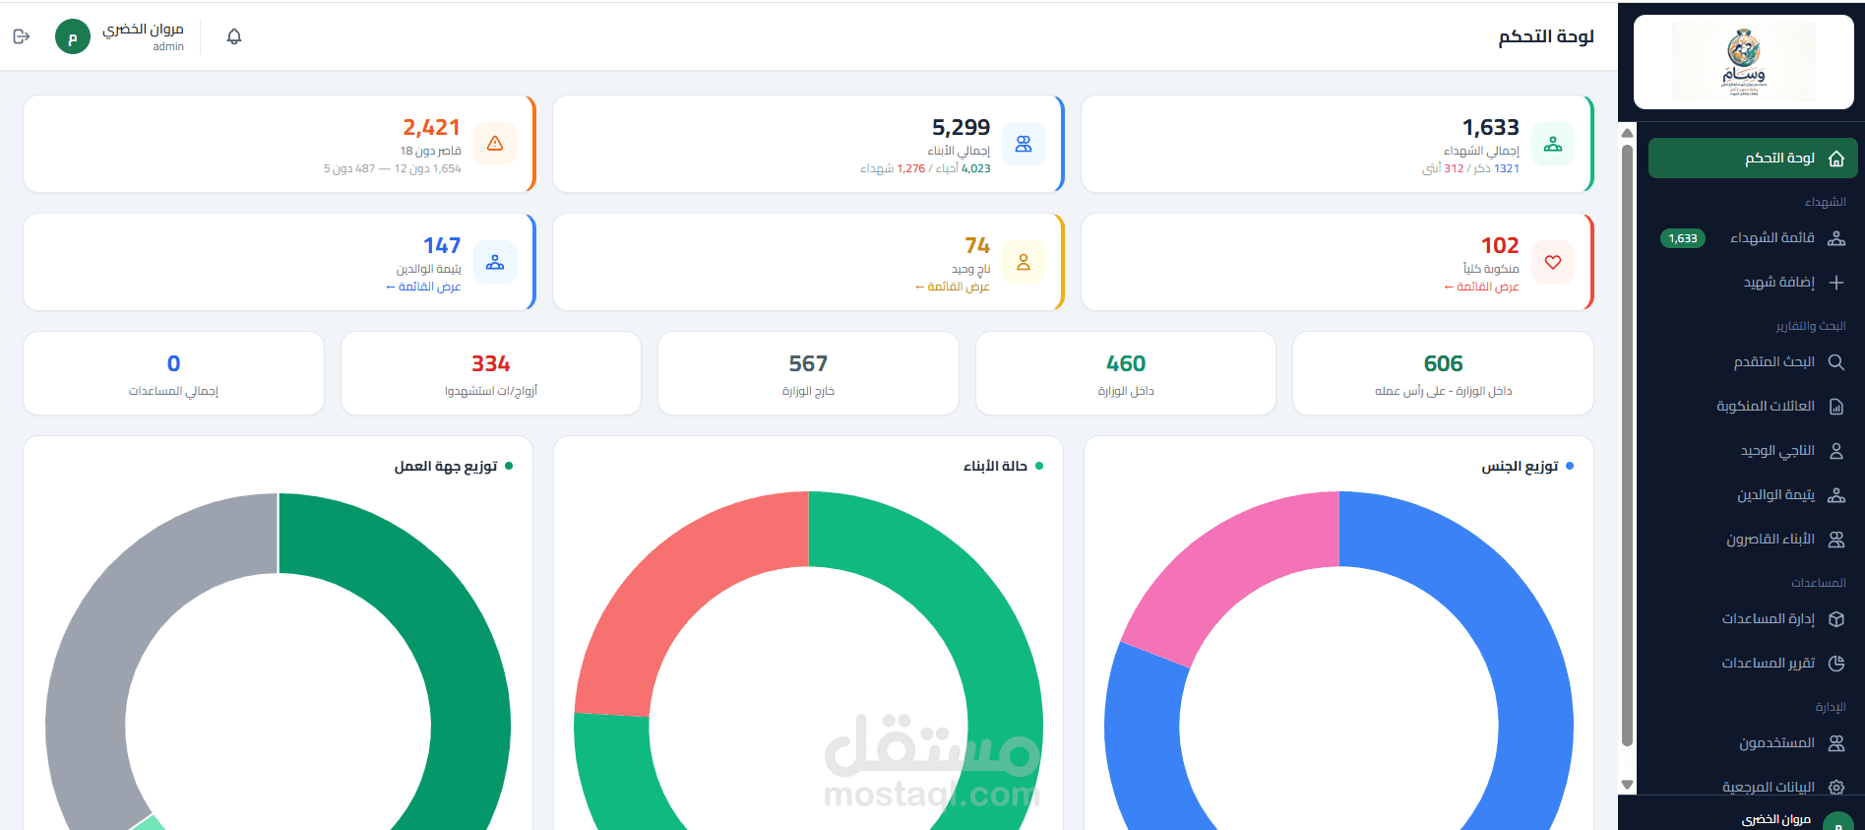
Task: Click the 460 داخل الوزارة card
Action: [1126, 373]
